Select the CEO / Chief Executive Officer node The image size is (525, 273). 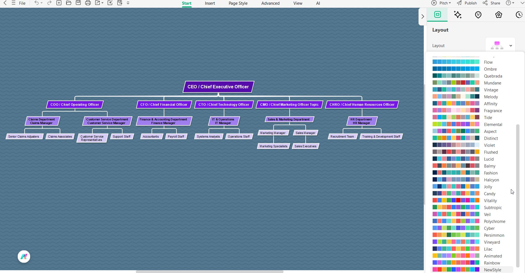[218, 87]
